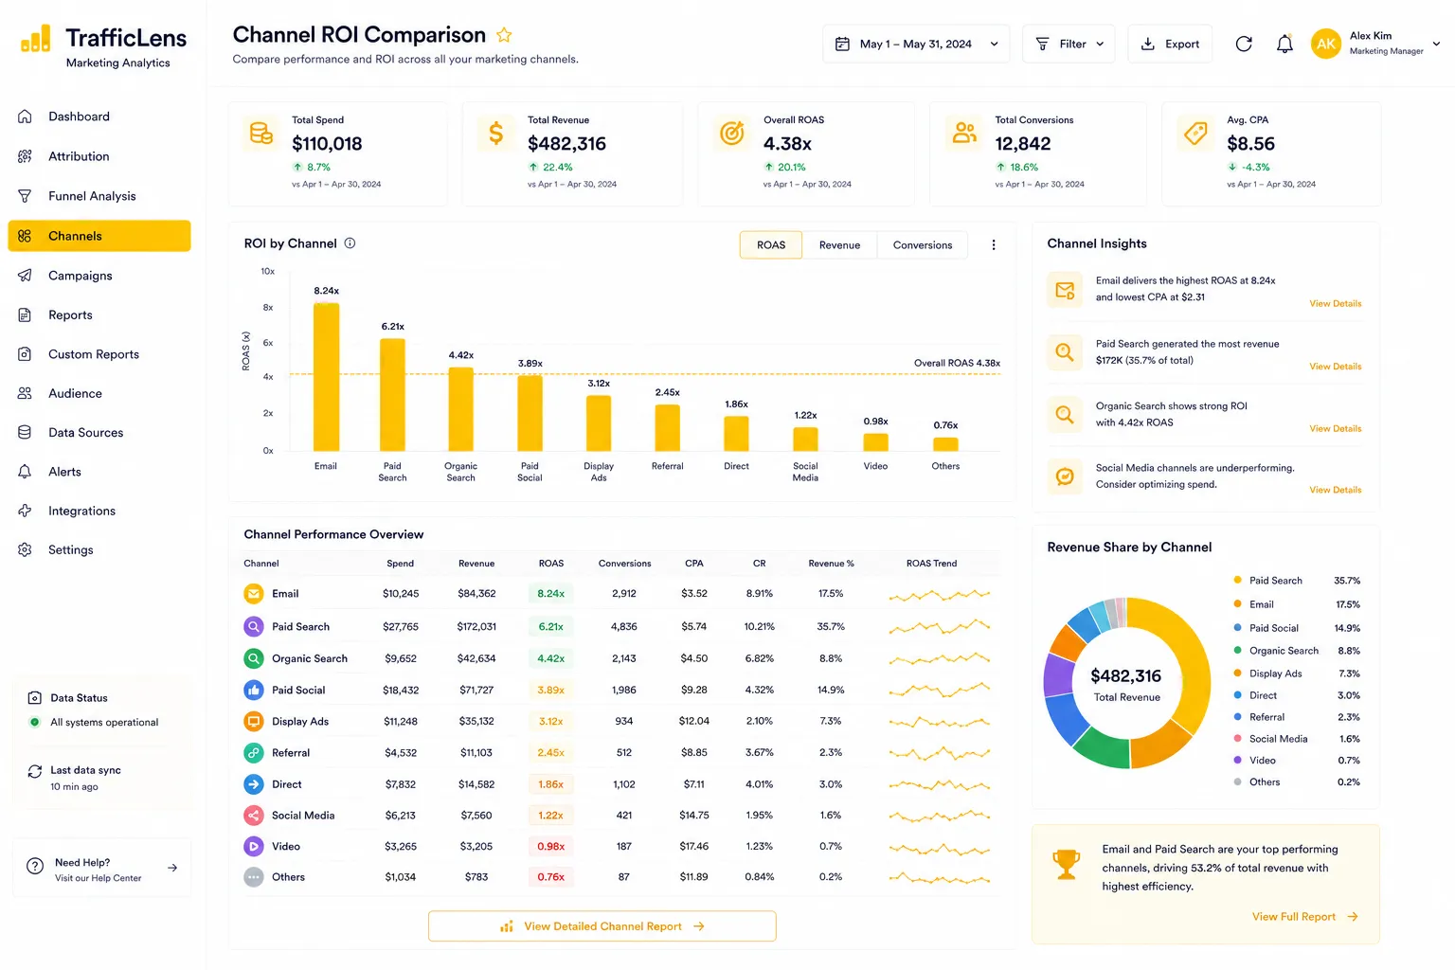Click the Overall ROAS target icon
Screen dimensions: 1455x970
[x=731, y=134]
